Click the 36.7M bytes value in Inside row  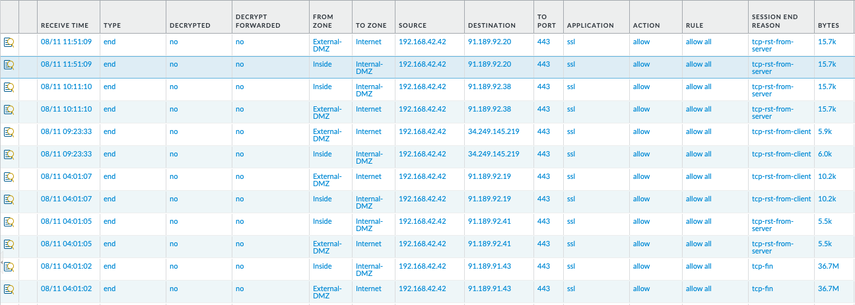click(828, 267)
